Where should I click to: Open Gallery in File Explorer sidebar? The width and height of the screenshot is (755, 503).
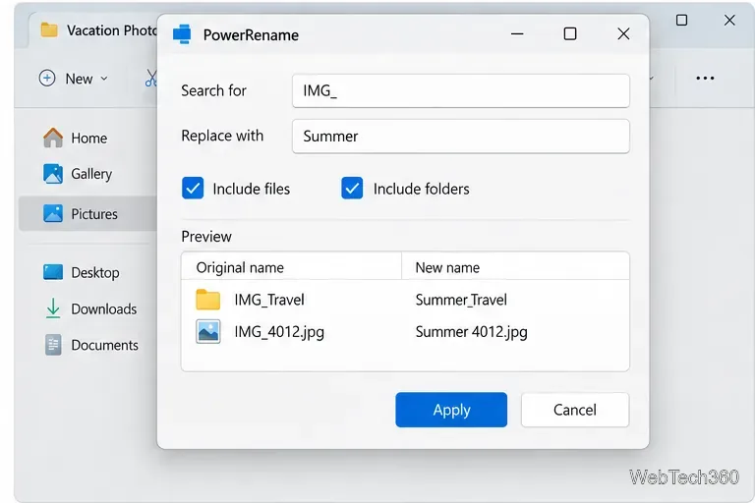click(87, 174)
